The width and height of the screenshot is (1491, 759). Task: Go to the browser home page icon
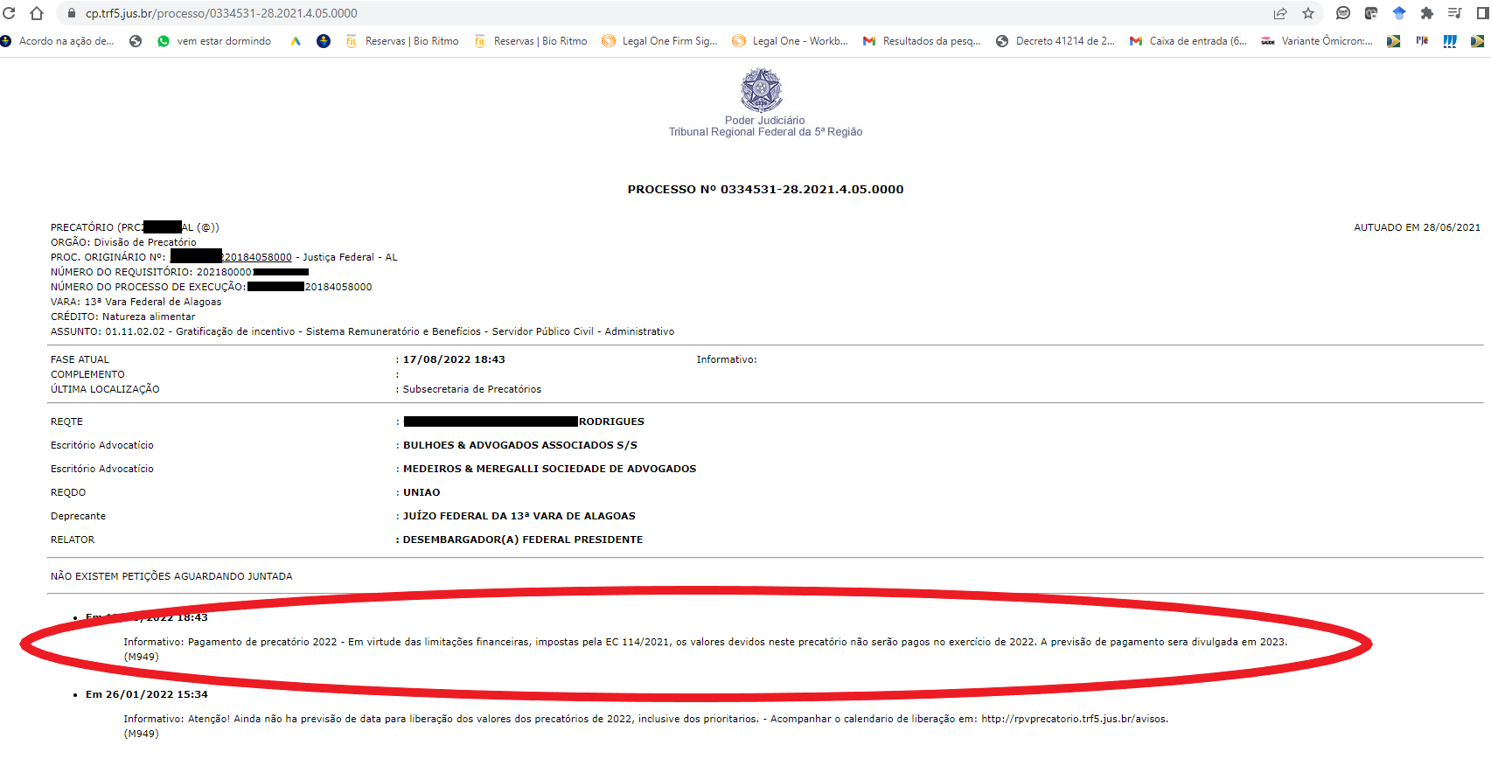37,13
